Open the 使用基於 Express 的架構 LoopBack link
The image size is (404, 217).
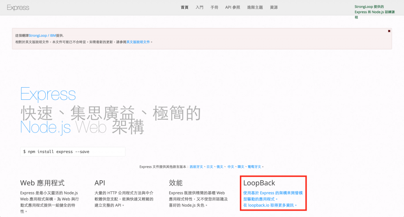pyautogui.click(x=273, y=196)
